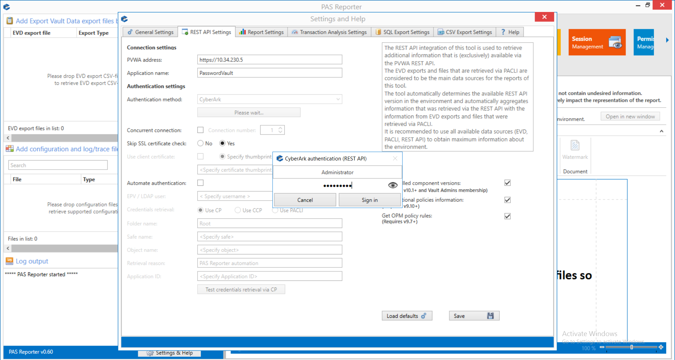Switch to REST API Settings tab
The image size is (675, 360).
(206, 32)
